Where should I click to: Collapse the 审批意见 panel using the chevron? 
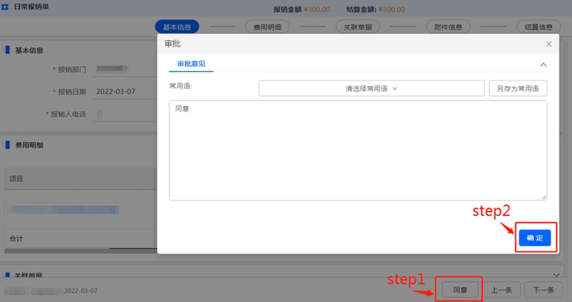543,65
